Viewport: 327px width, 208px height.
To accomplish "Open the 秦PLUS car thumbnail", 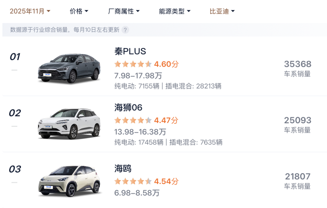I will click(x=69, y=68).
